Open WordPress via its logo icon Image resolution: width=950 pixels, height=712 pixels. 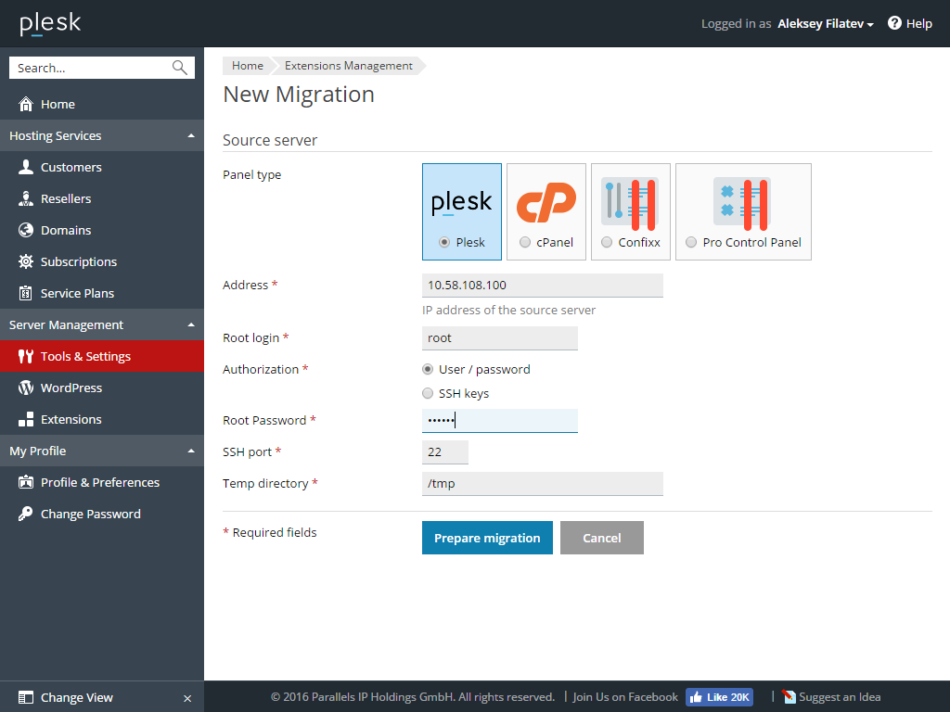[26, 388]
